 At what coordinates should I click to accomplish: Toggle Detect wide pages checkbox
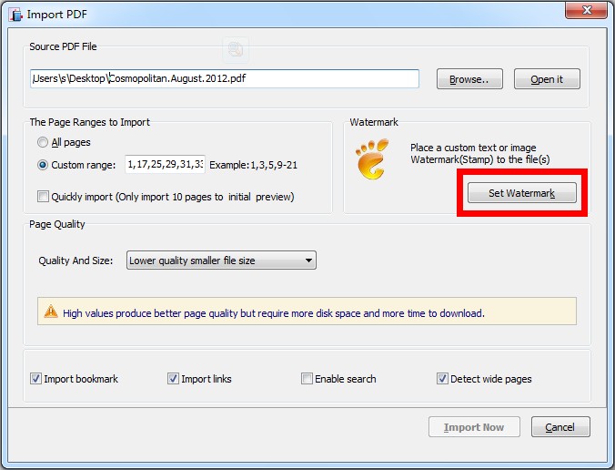[442, 379]
